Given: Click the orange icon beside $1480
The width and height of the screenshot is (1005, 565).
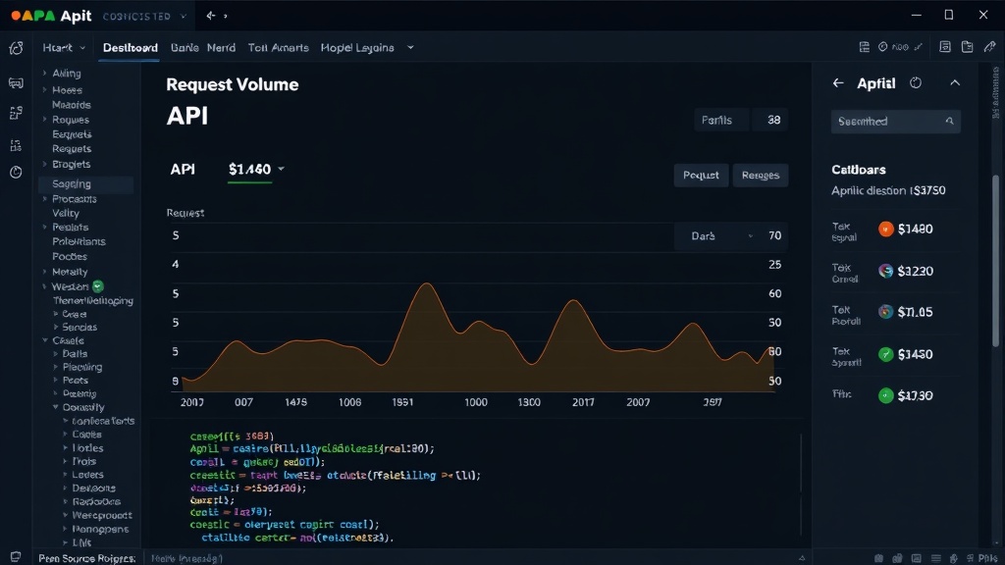Looking at the screenshot, I should tap(886, 229).
